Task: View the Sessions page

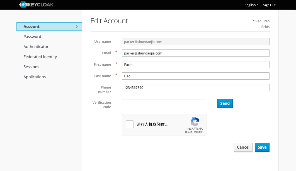Action: coord(31,67)
